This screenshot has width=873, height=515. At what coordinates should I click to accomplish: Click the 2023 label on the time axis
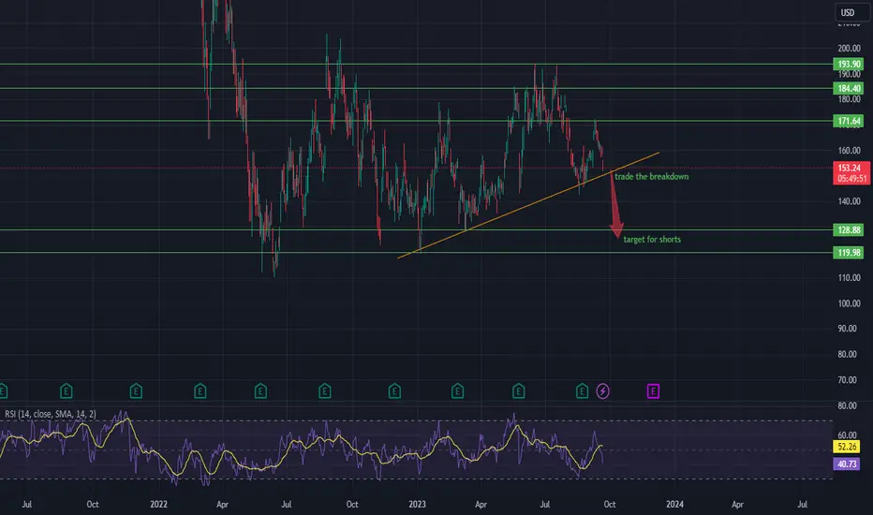pos(417,505)
